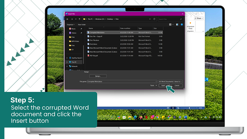The width and height of the screenshot is (247, 139).
Task: Go up one folder level
Action: tap(80, 19)
